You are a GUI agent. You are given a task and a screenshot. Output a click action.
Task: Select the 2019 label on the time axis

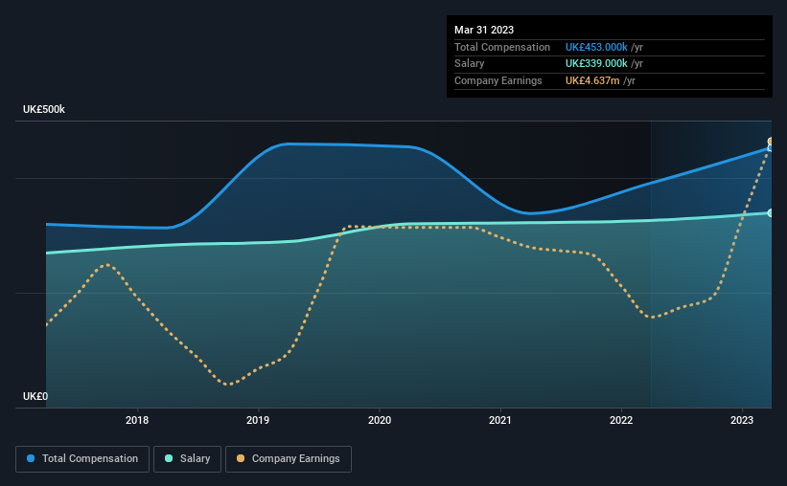(x=258, y=420)
